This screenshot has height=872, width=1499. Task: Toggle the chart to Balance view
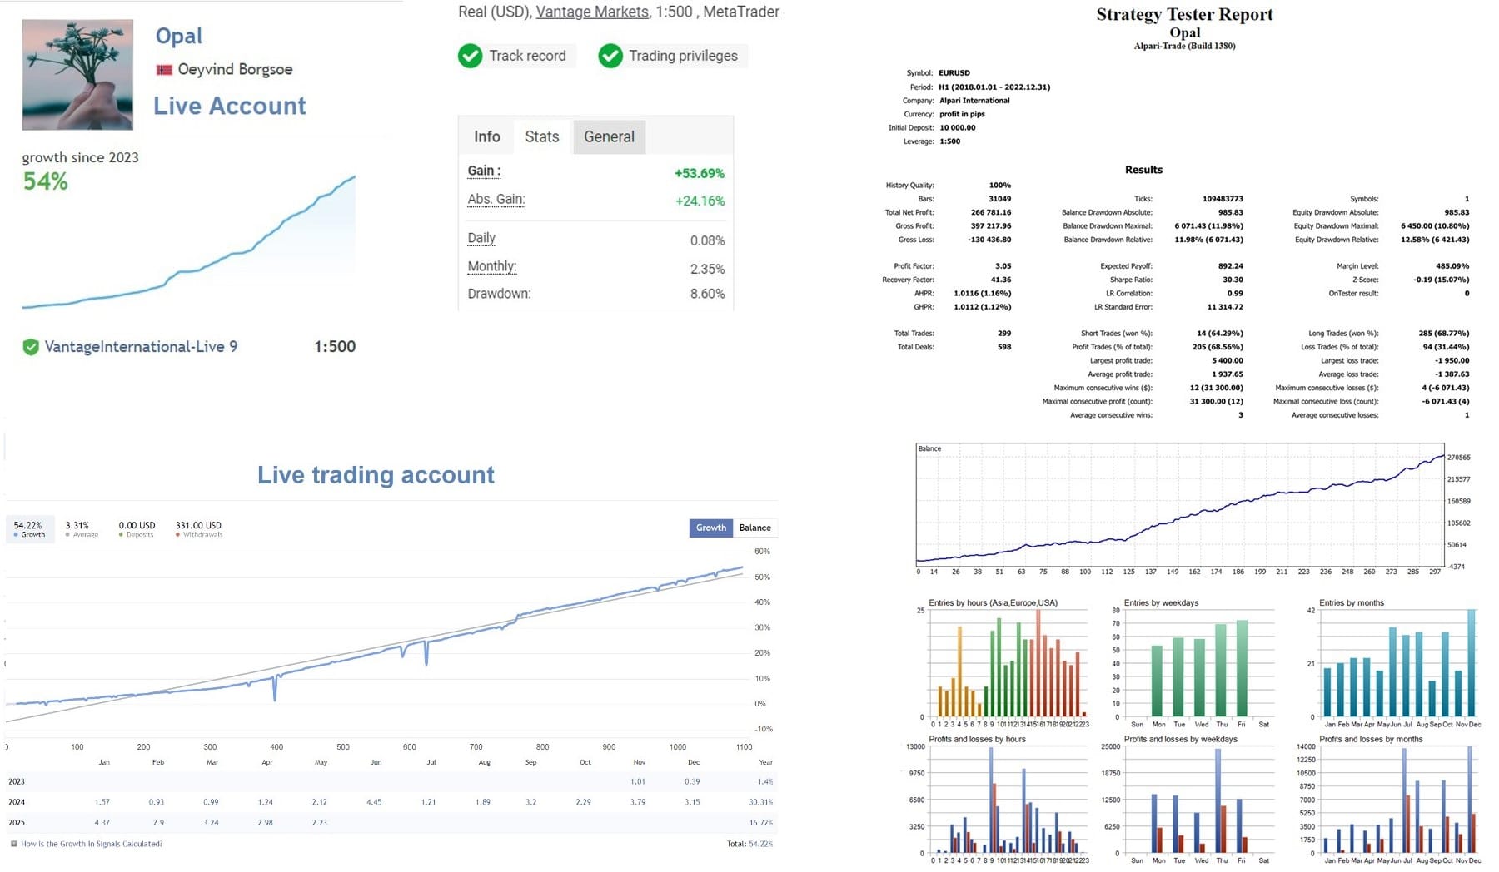point(754,528)
